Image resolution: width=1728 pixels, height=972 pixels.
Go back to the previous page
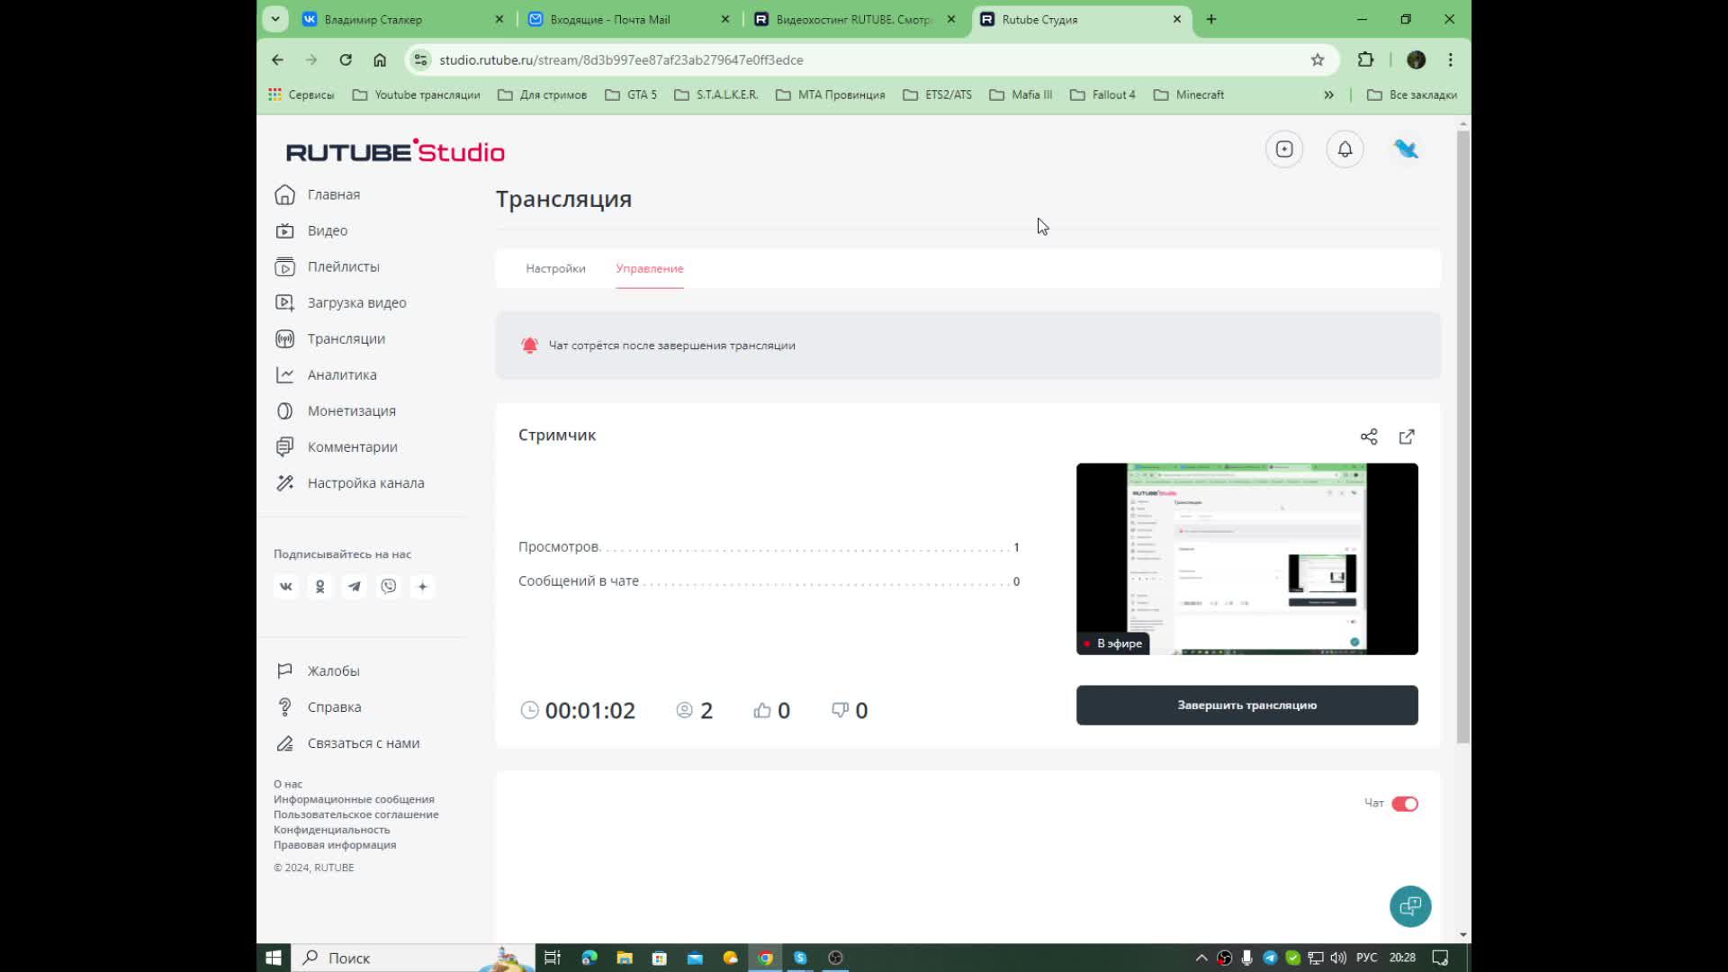click(x=277, y=59)
